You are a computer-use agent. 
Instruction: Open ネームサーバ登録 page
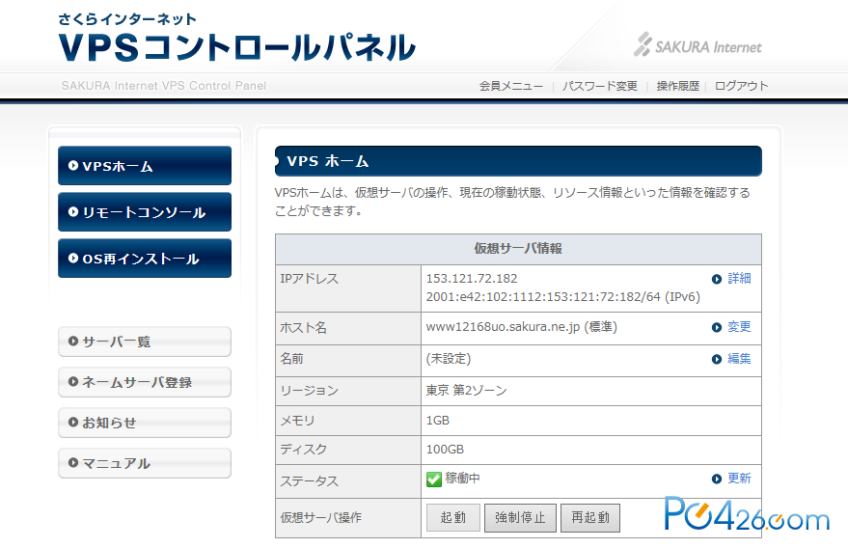[145, 382]
